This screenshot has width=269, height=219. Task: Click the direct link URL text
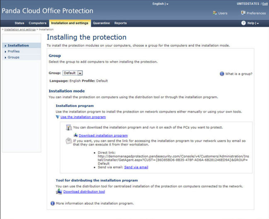point(173,160)
